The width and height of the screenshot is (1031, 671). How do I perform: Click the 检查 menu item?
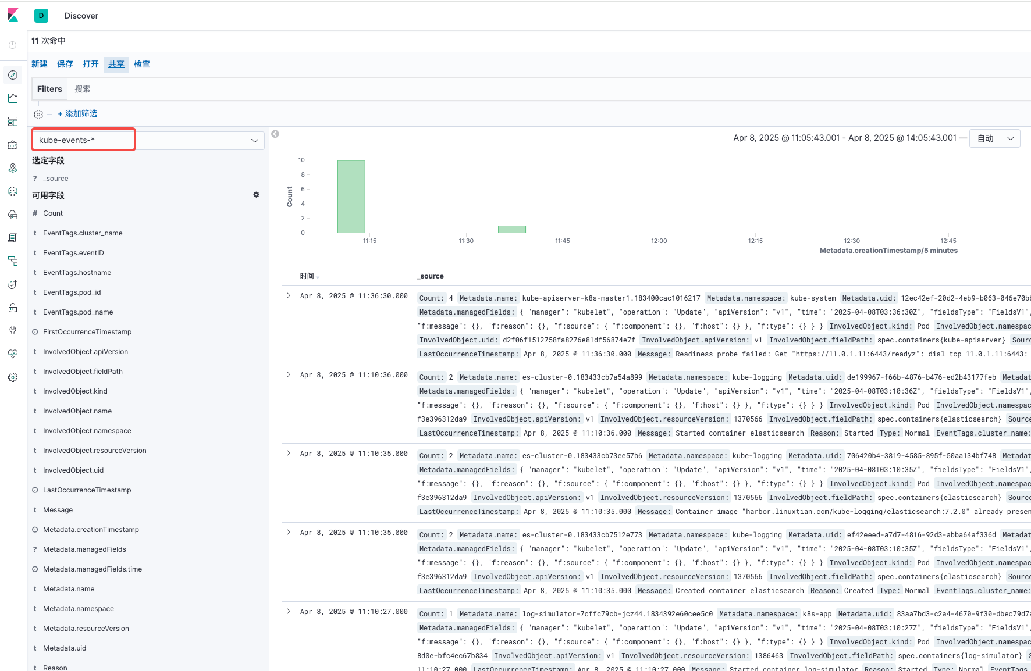tap(142, 64)
